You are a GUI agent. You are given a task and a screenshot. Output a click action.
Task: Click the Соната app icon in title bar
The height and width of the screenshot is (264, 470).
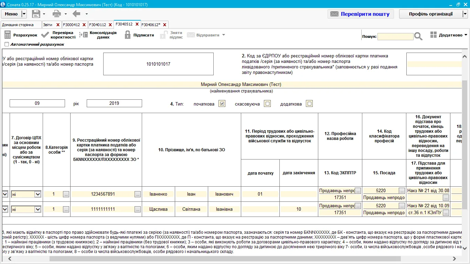point(3,4)
